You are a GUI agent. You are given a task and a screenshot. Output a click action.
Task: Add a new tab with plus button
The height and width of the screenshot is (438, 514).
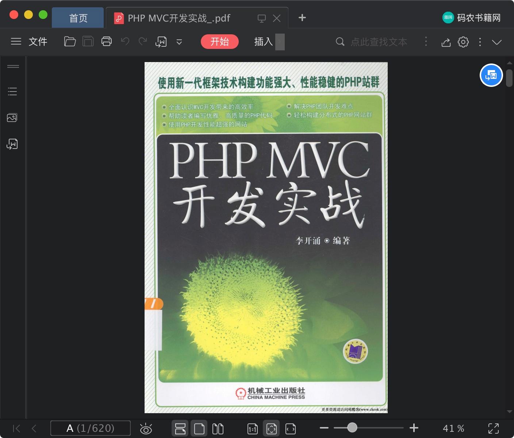click(302, 18)
